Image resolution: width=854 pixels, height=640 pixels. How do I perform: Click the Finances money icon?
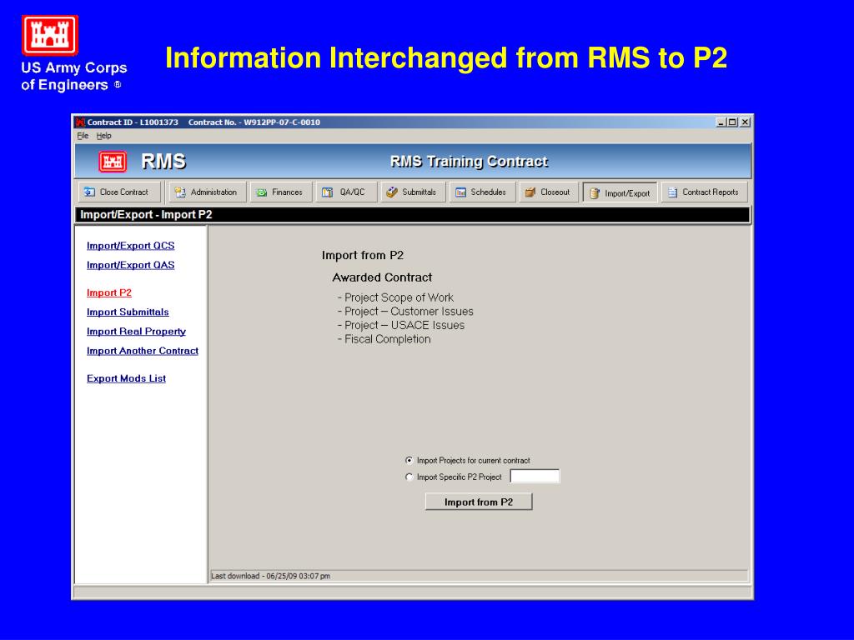tap(261, 192)
